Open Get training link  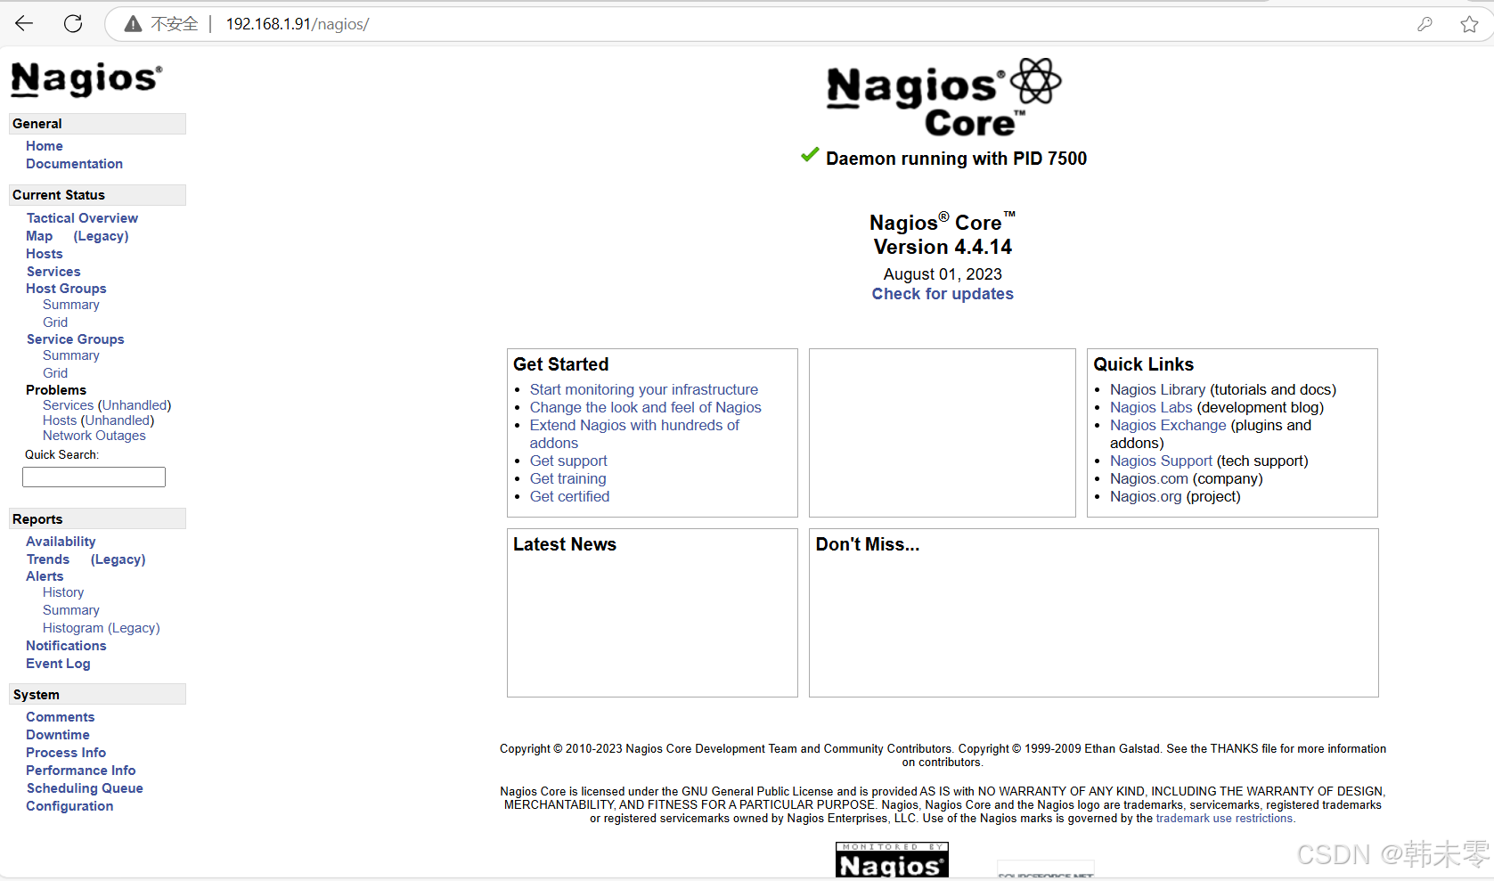567,478
